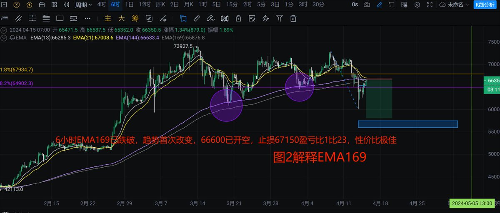
Task: Open the 周期 period dropdown
Action: [x=83, y=5]
